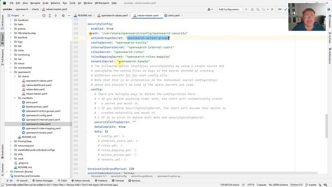Click the Select Opened File locate icon
The width and height of the screenshot is (332, 187).
44,16
